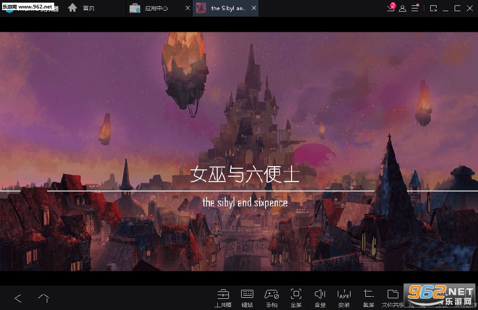478x310 pixels.
Task: Click 'the sibyl and sixpence' subtitle
Action: click(245, 202)
